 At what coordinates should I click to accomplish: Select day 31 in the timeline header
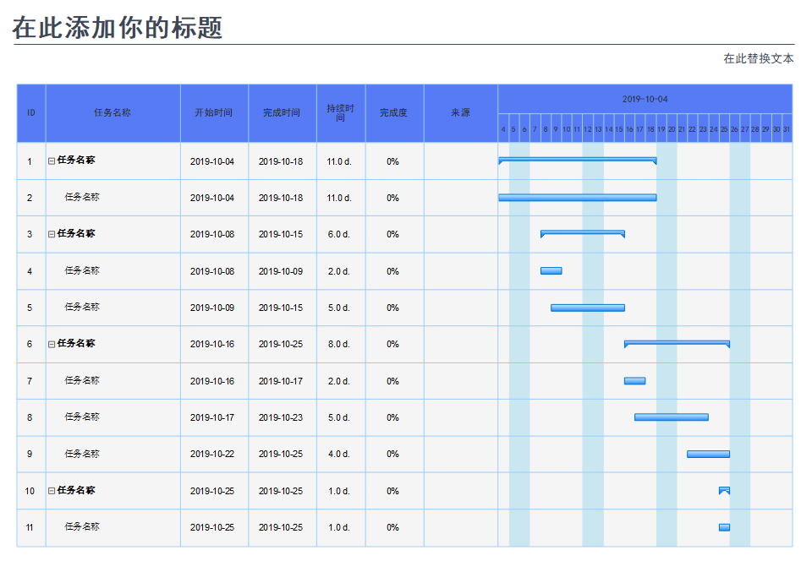[x=787, y=129]
